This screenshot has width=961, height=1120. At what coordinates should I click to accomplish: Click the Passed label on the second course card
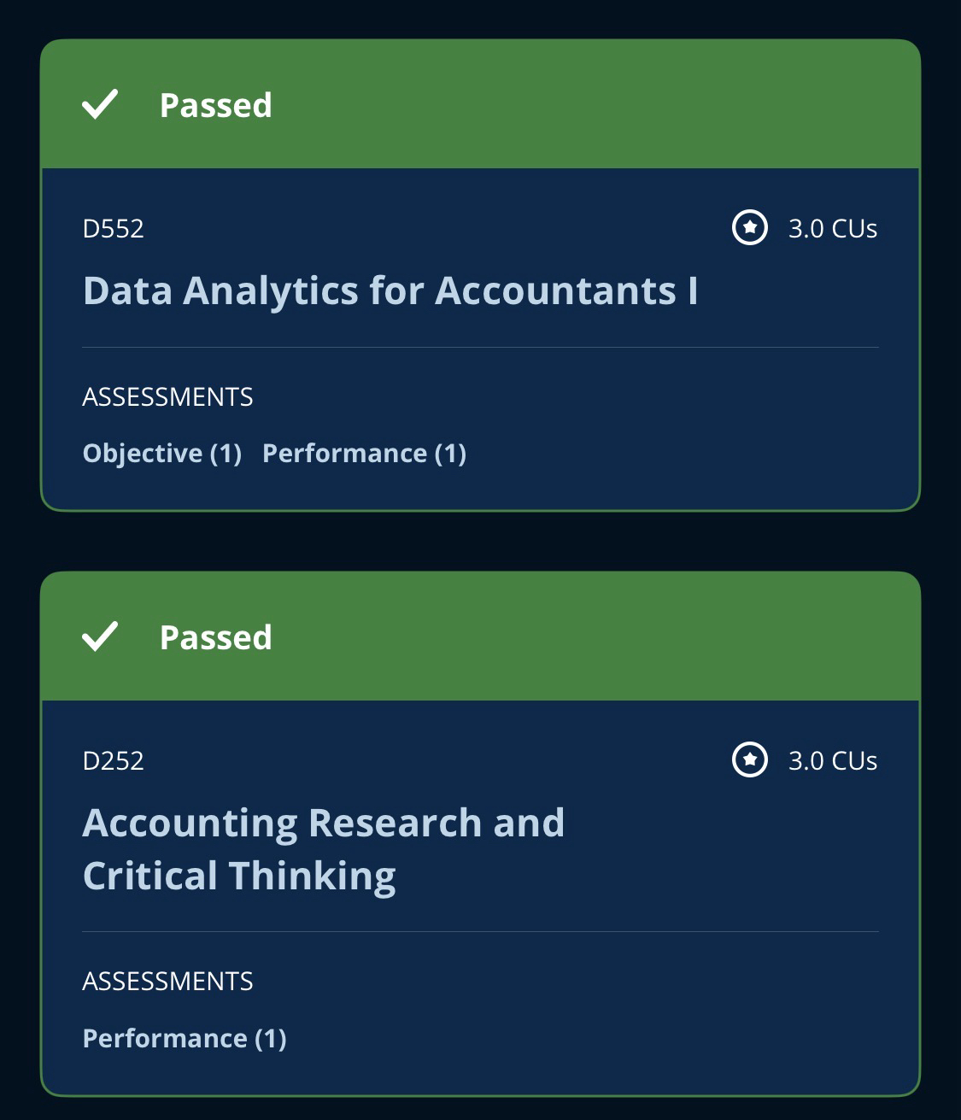215,637
